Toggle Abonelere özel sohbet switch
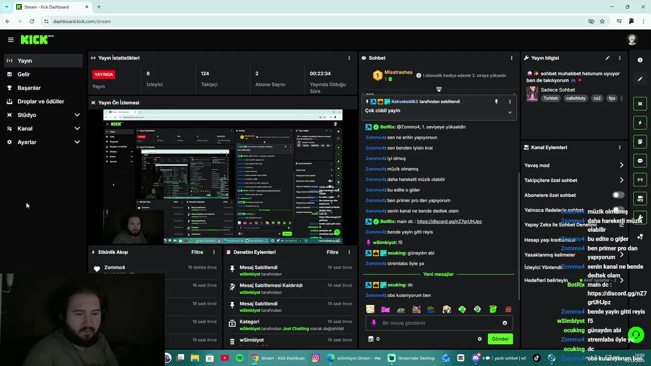This screenshot has width=651, height=366. click(618, 195)
